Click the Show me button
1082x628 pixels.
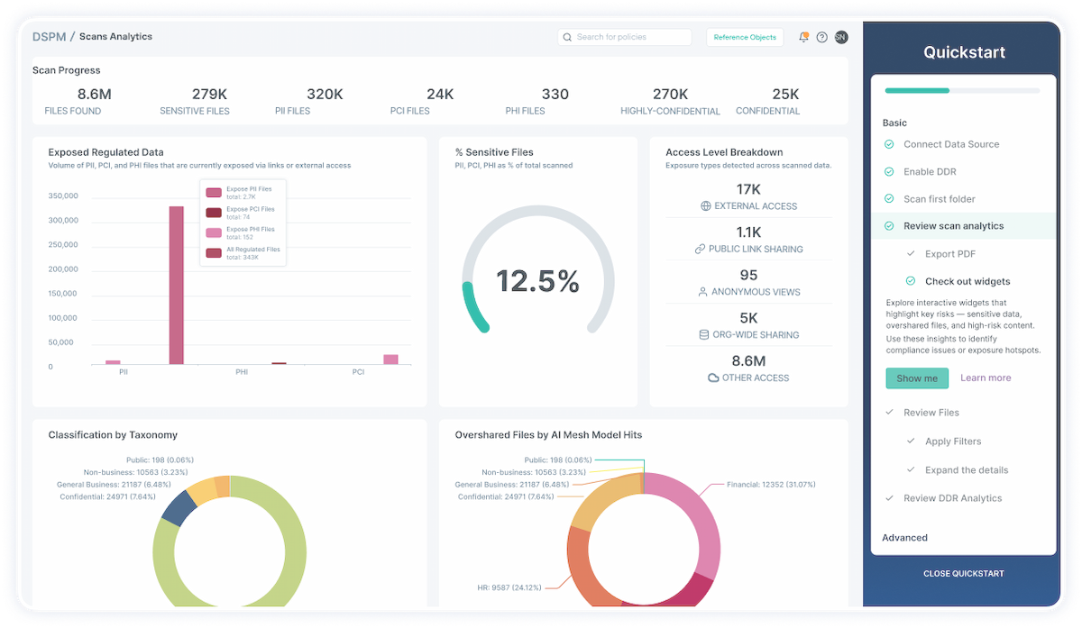[x=916, y=378]
